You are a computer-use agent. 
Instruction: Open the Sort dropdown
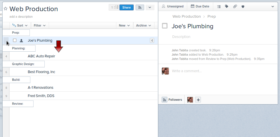(20, 25)
